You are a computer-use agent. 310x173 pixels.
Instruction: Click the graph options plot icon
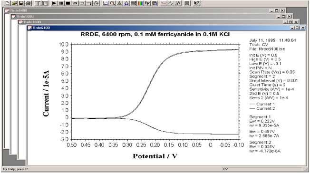coord(106,3)
